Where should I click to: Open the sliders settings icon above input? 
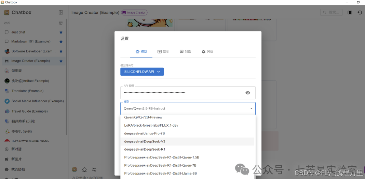(x=94, y=169)
